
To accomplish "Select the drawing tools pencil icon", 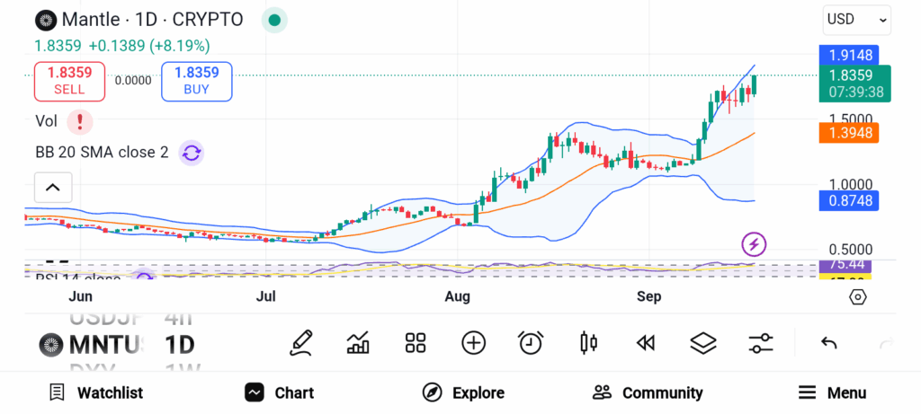I will (301, 342).
